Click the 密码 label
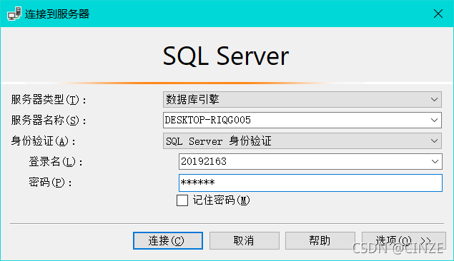Screen dimensions: 454x261 click(50, 183)
